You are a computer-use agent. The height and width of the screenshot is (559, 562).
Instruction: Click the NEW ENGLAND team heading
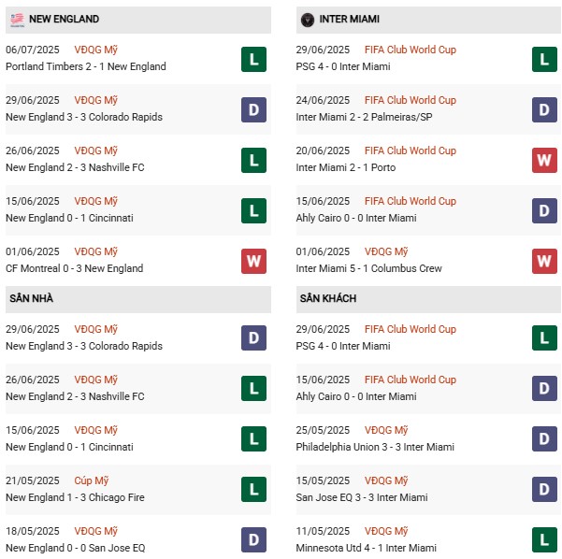(x=65, y=20)
